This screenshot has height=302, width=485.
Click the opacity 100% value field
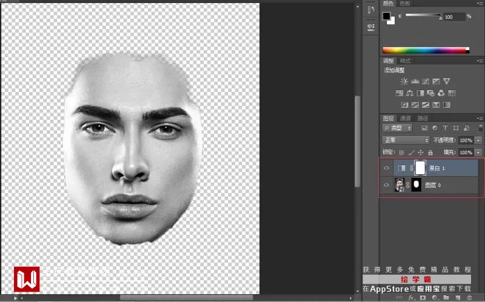466,140
